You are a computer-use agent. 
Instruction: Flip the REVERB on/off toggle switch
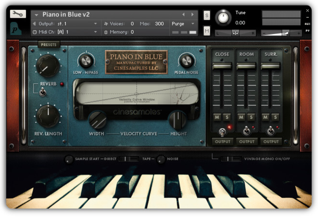tap(42, 92)
